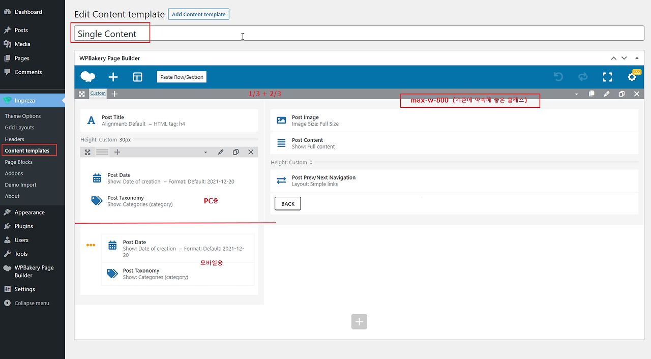Click the undo arrow icon

click(558, 77)
